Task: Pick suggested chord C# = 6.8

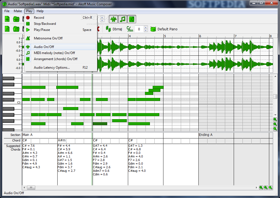Action: click(135, 149)
